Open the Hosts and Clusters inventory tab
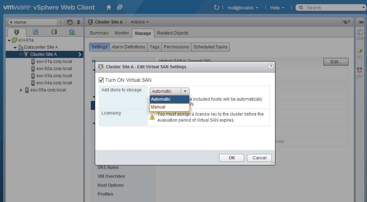 click(16, 32)
